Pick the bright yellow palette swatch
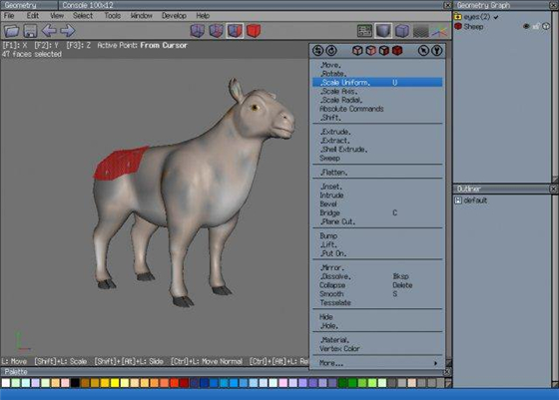The height and width of the screenshot is (400, 559). (x=115, y=383)
